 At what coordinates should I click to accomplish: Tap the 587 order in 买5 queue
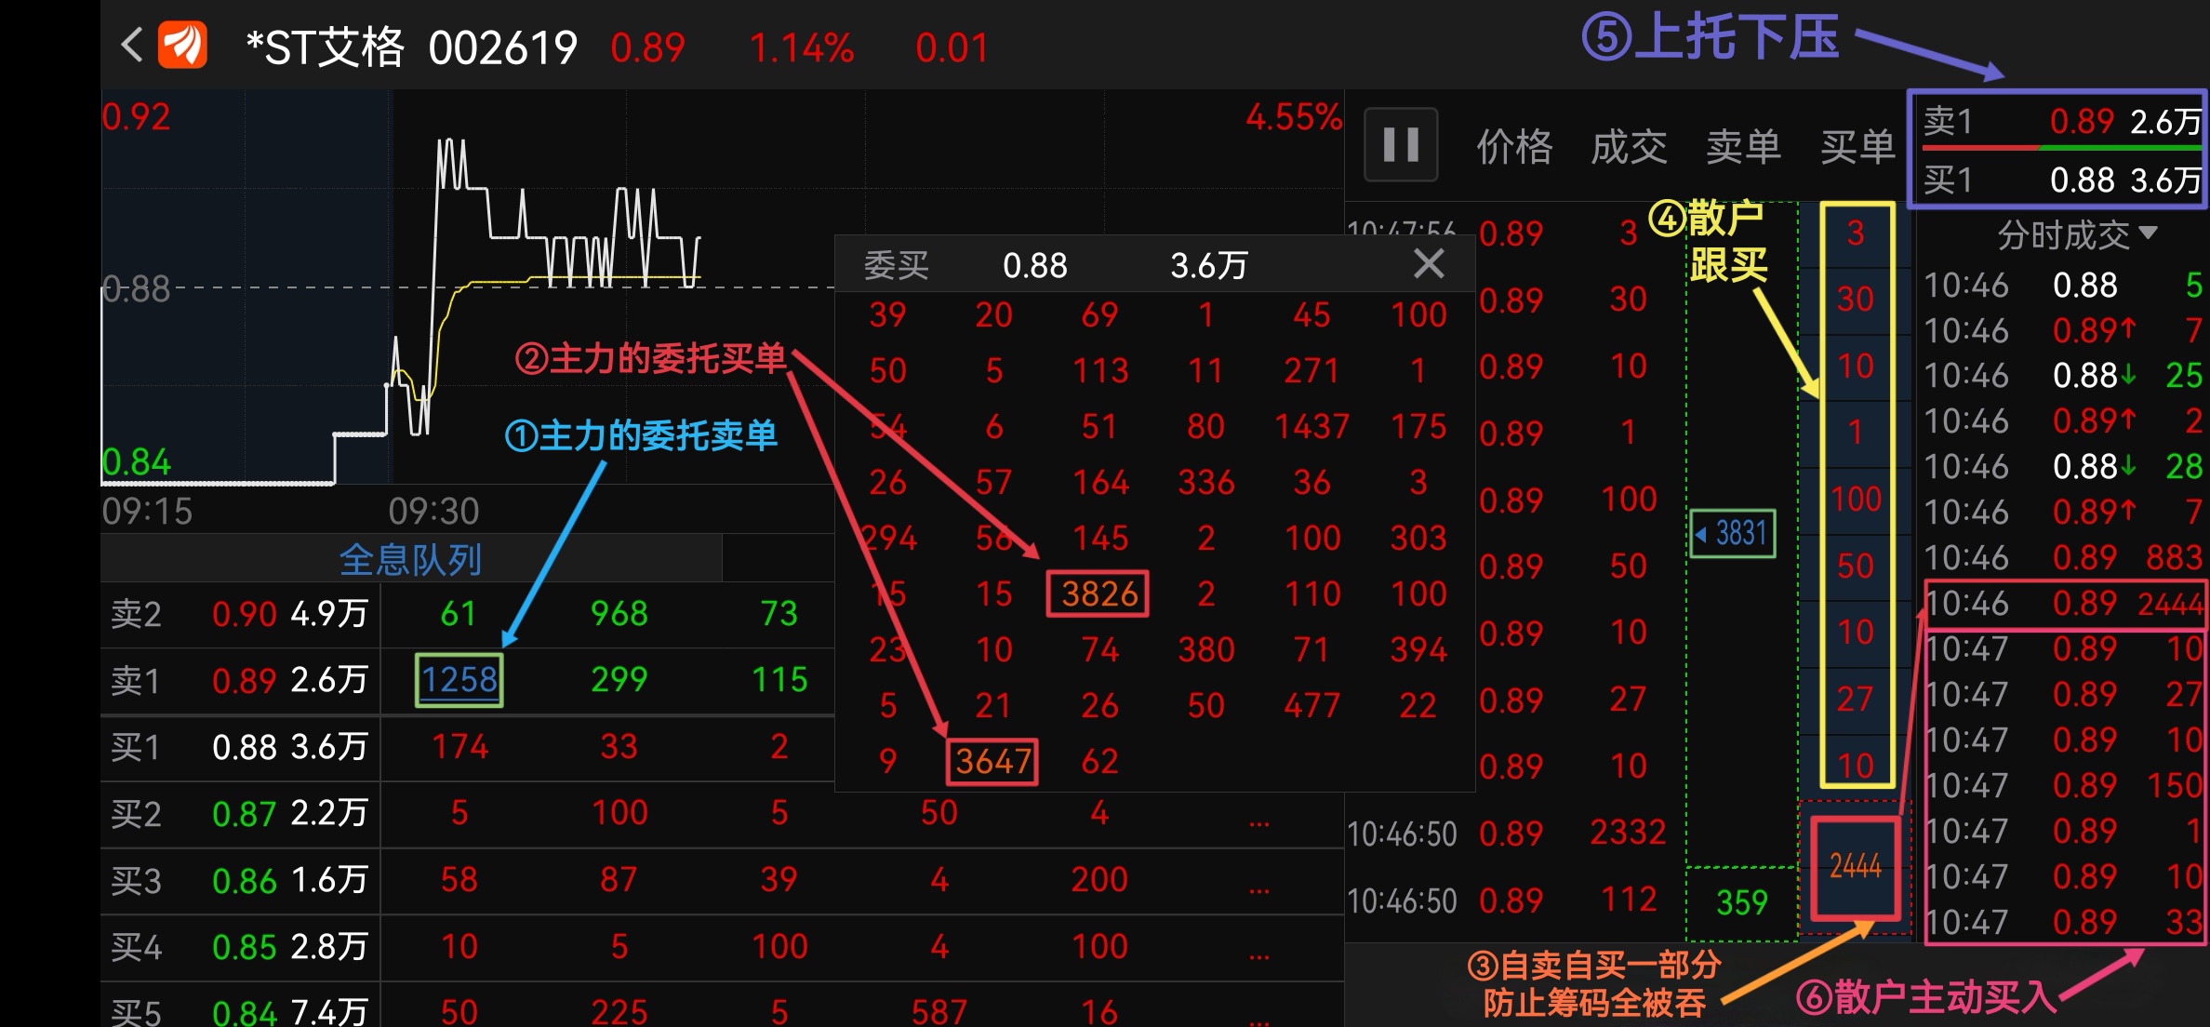point(939,1012)
